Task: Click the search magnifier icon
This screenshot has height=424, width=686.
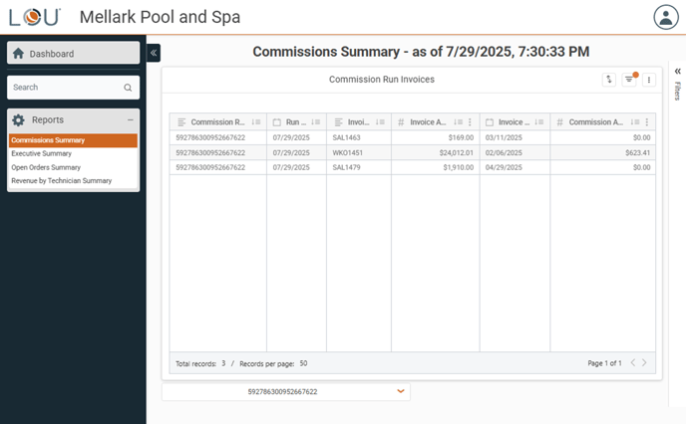Action: [128, 88]
